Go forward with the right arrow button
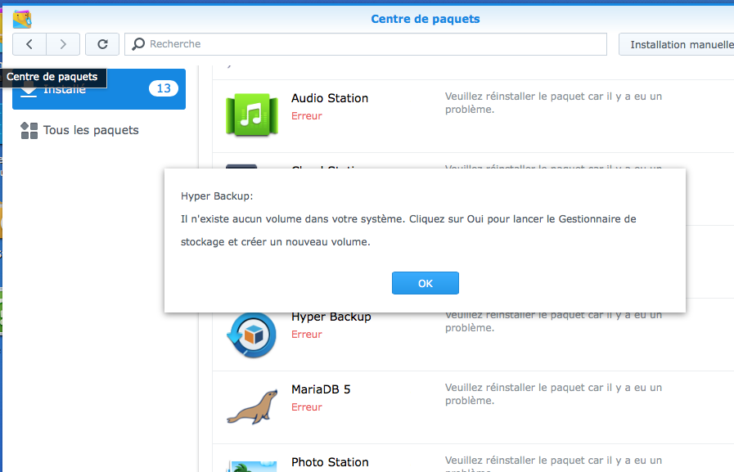This screenshot has width=734, height=472. [63, 44]
